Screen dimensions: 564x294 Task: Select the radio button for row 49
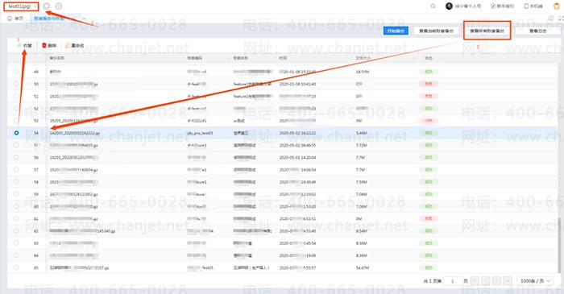[16, 72]
